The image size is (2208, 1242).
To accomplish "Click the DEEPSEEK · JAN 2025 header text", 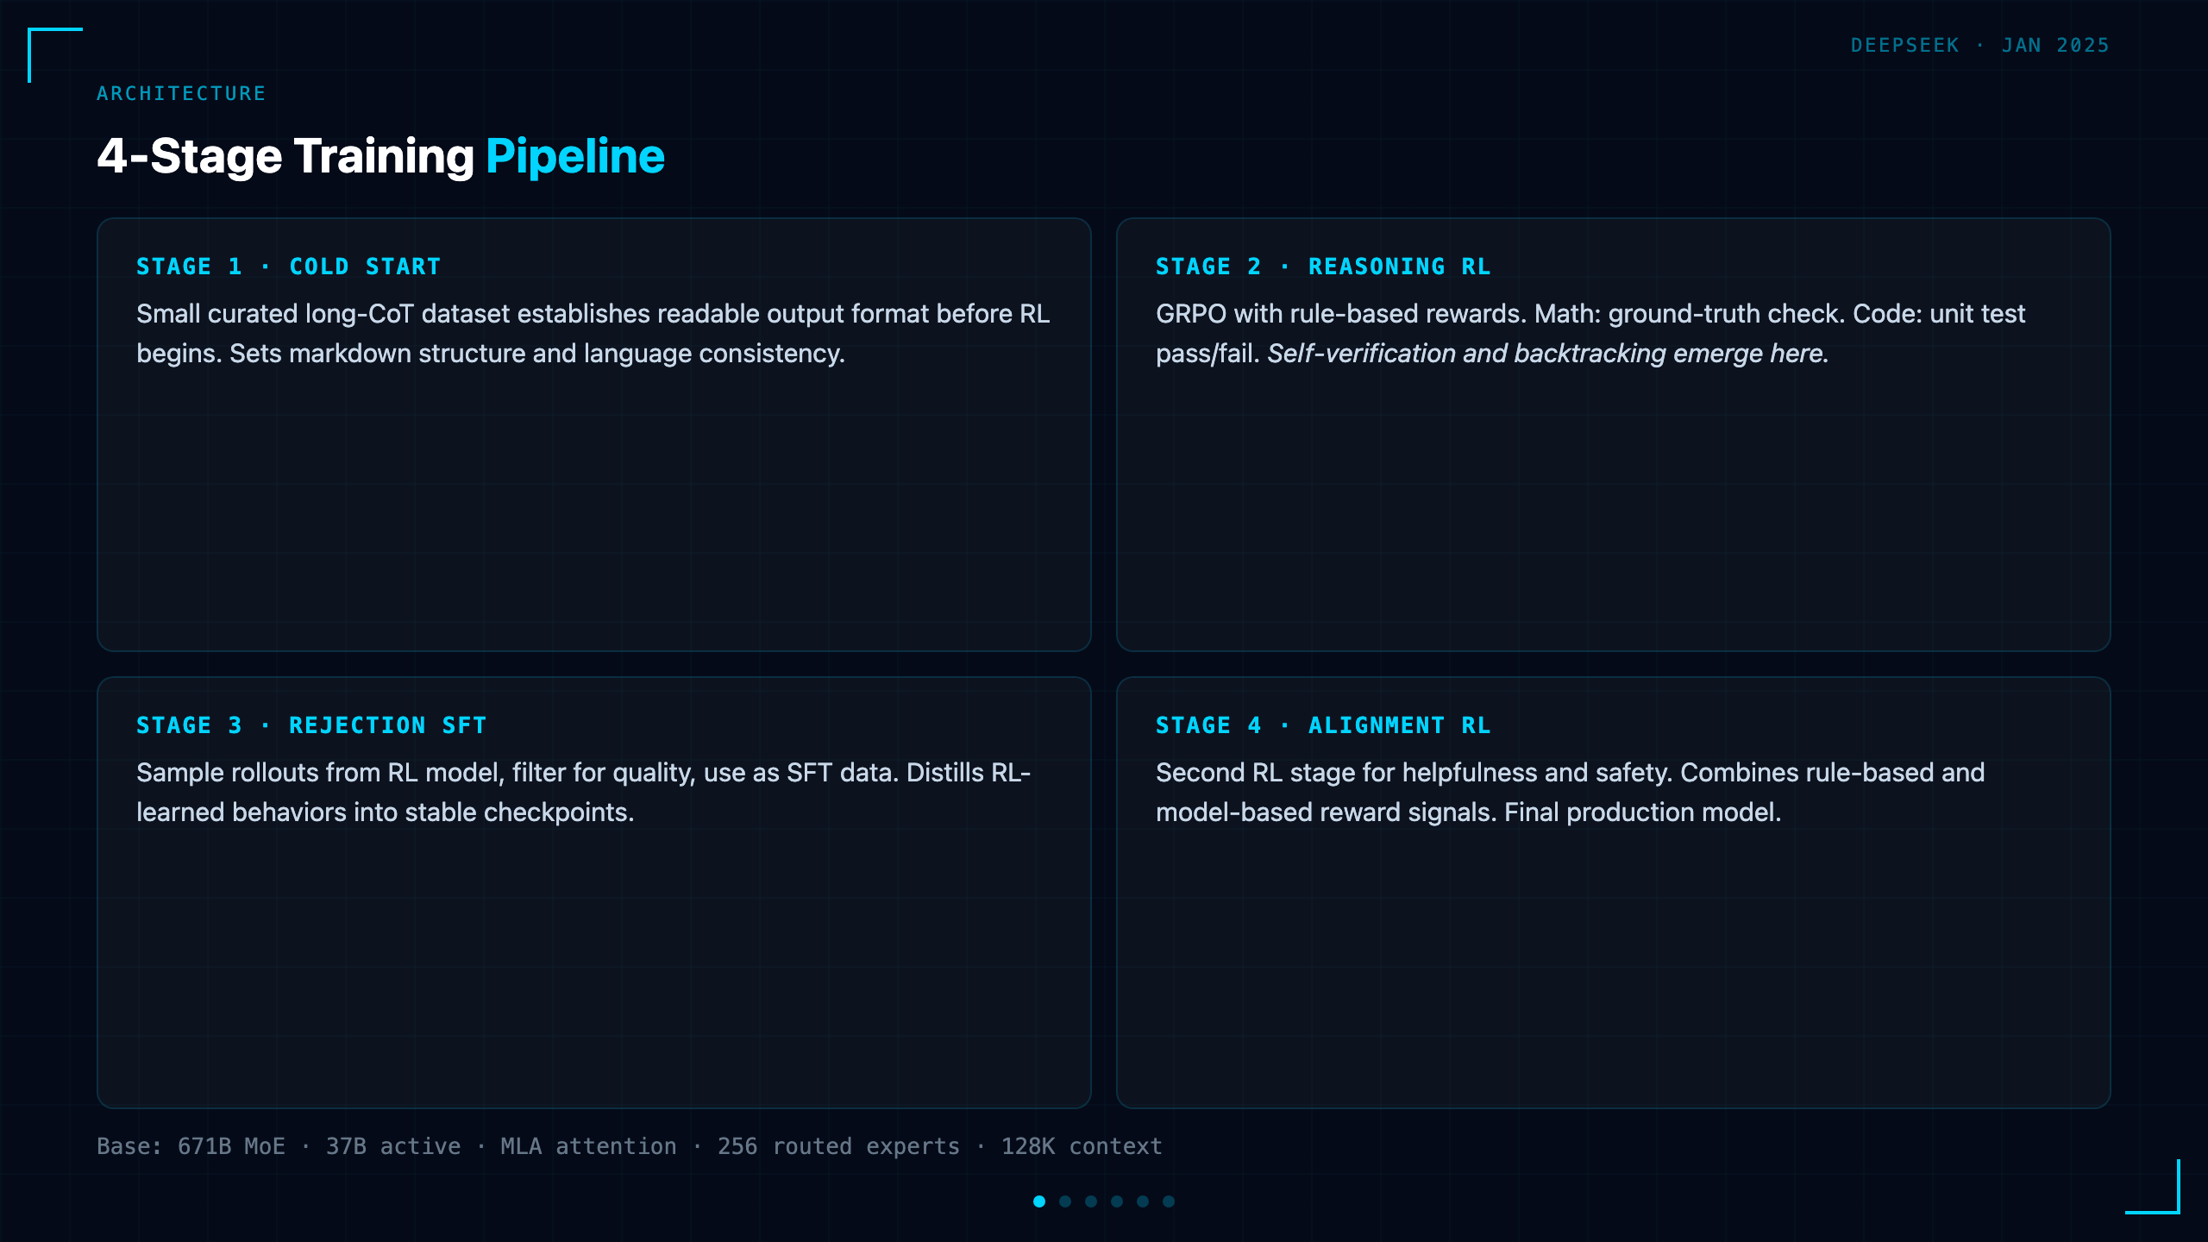I will [x=1980, y=45].
